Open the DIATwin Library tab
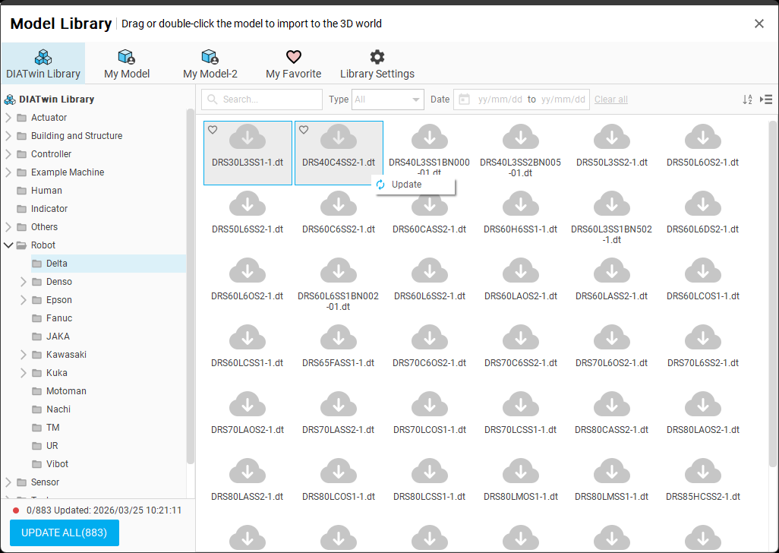 point(43,64)
